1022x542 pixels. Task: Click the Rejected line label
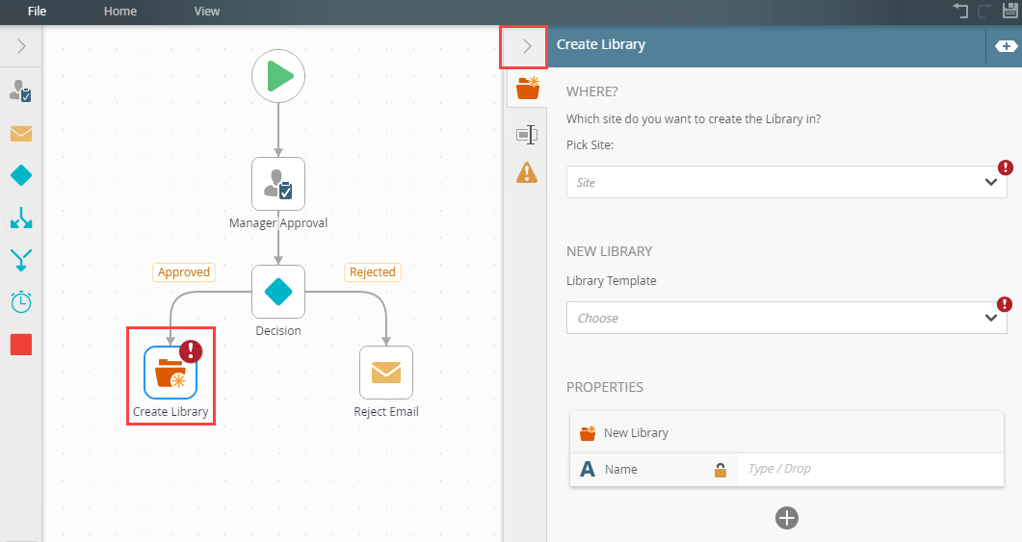[x=372, y=272]
